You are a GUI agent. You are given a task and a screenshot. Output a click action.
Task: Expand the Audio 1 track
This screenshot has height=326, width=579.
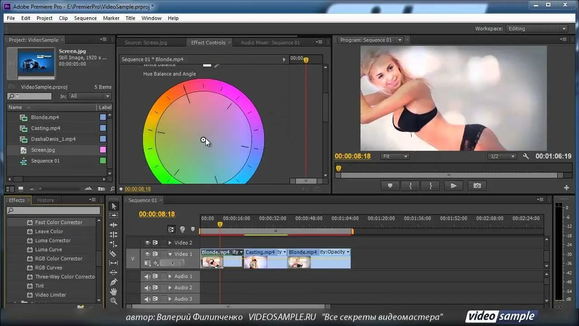(170, 276)
